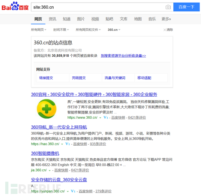The height and width of the screenshot is (196, 201).
Task: Click the 备案方: 北京奇虎科技有限公司 text
Action: [58, 50]
